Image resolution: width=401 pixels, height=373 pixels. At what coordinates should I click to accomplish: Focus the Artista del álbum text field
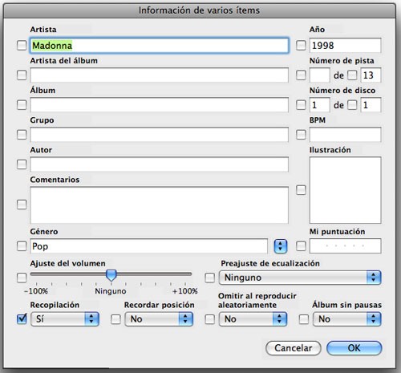(x=160, y=75)
